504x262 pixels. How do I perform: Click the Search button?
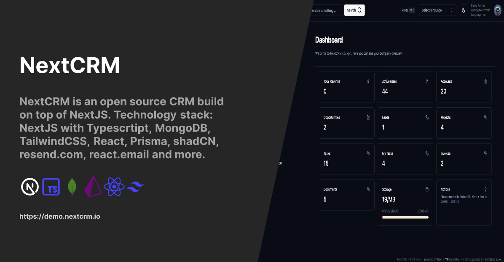pyautogui.click(x=354, y=10)
